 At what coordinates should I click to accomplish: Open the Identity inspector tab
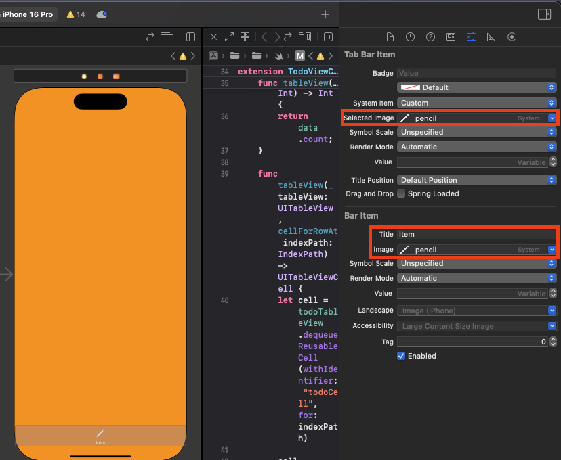451,37
